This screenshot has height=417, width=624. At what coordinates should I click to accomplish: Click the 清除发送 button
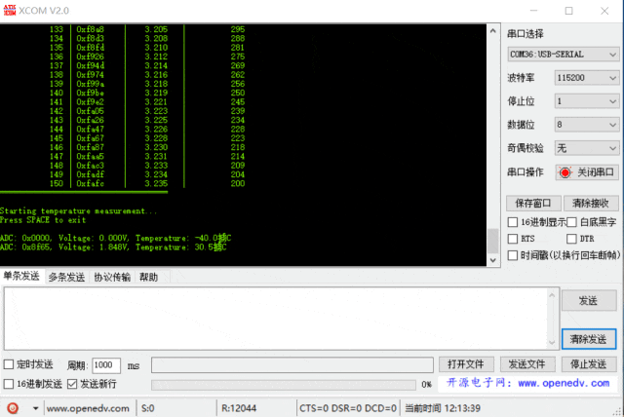pos(589,339)
